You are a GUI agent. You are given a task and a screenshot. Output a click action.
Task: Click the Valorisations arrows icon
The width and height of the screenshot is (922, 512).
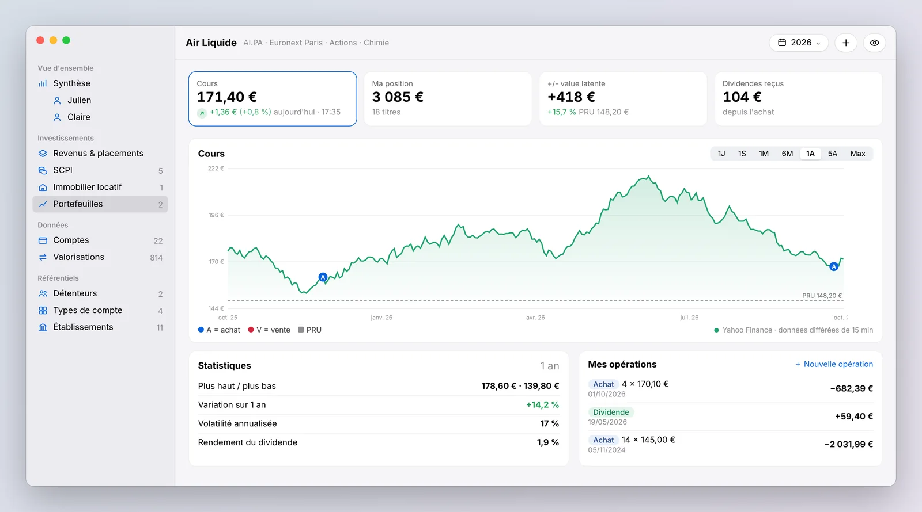pos(43,257)
